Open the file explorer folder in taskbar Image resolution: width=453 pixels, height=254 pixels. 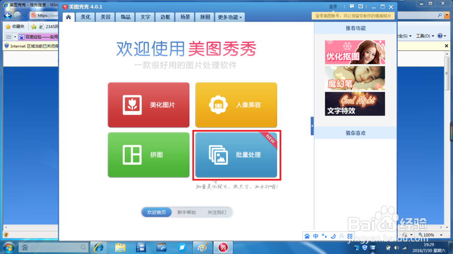pos(120,247)
